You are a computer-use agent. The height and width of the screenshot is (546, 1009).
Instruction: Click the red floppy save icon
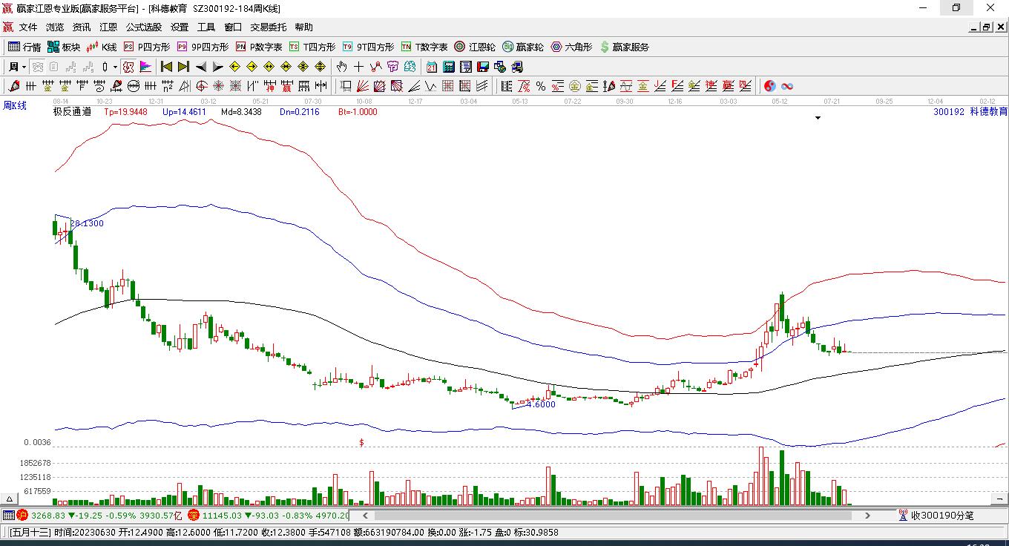[x=483, y=67]
